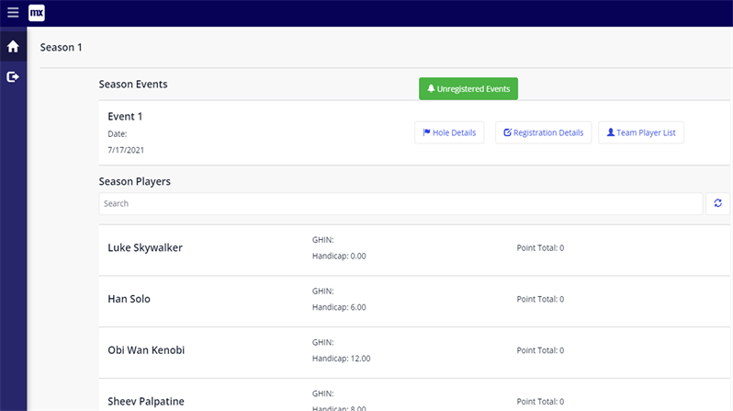
Task: Focus the Season Players search field
Action: click(400, 204)
